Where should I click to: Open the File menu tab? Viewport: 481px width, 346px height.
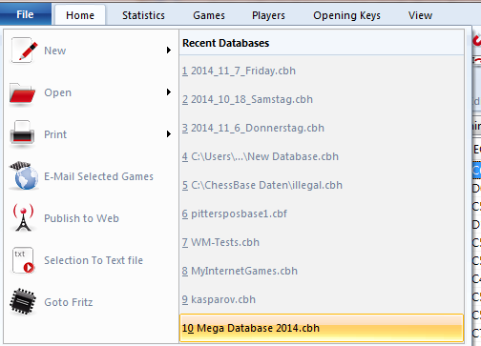(26, 14)
